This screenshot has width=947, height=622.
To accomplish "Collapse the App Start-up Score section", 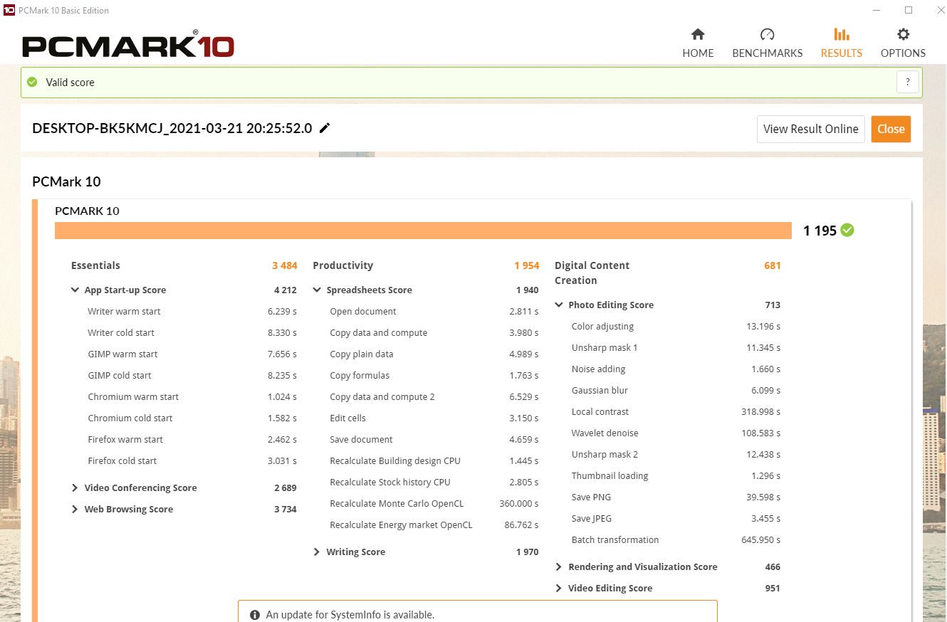I will click(75, 290).
